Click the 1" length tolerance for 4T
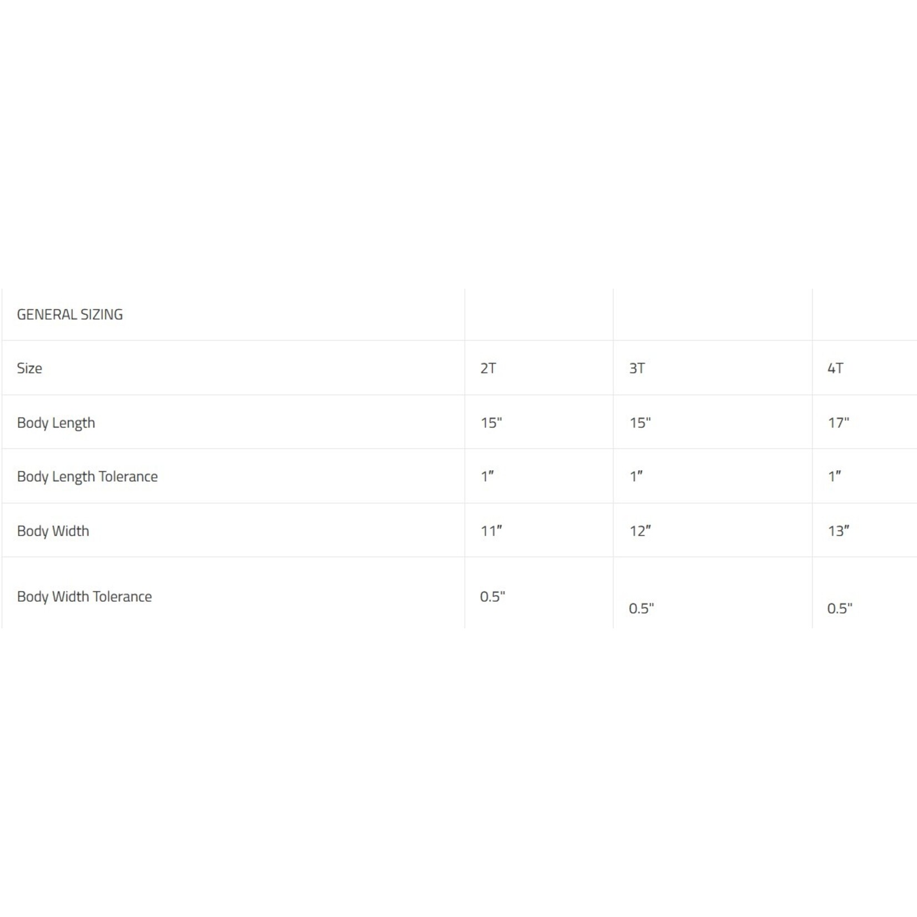This screenshot has width=917, height=917. coord(835,477)
